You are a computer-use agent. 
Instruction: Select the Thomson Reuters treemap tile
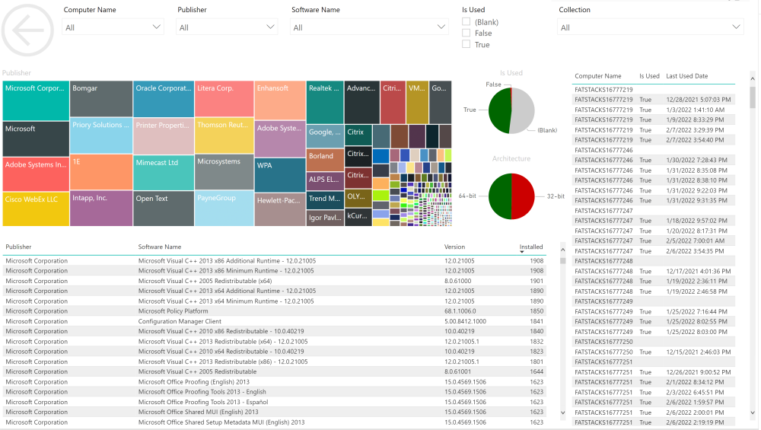[x=224, y=135]
